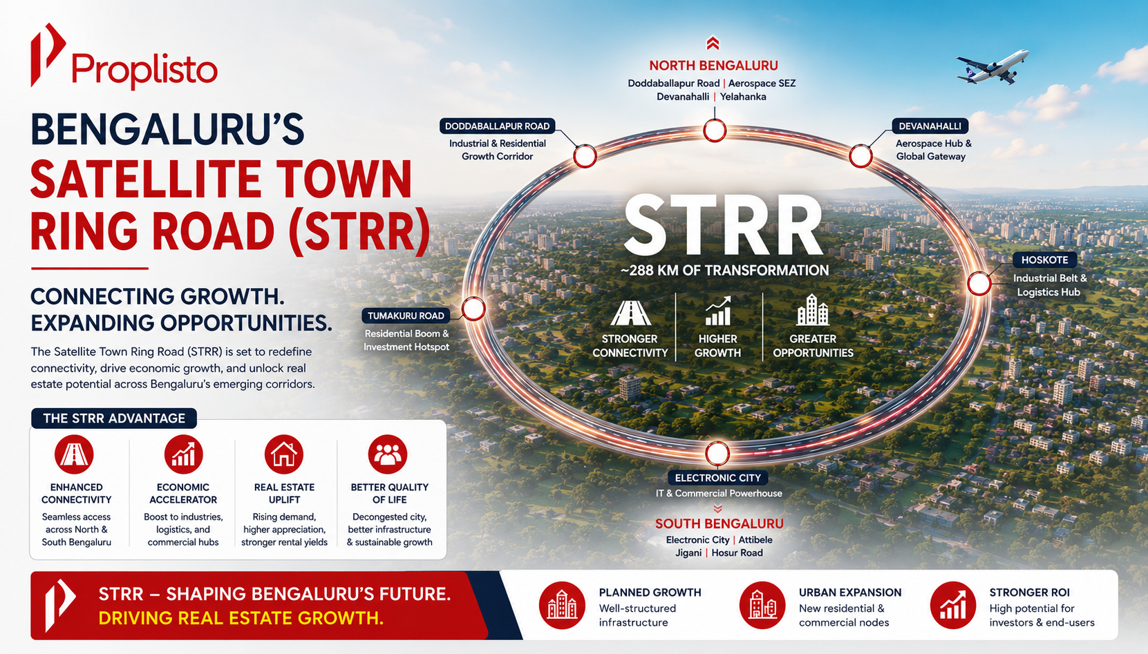Click 'CONNECTING GROWTH.' tagline
The image size is (1148, 654).
click(158, 297)
